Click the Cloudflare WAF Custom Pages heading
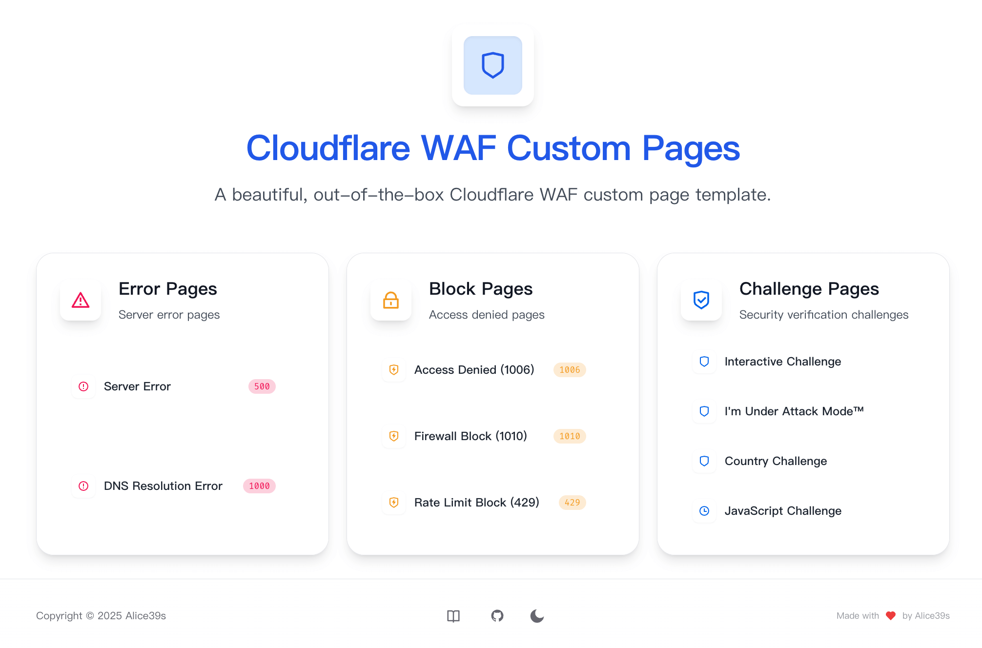Viewport: 982px width, 648px height. [493, 148]
